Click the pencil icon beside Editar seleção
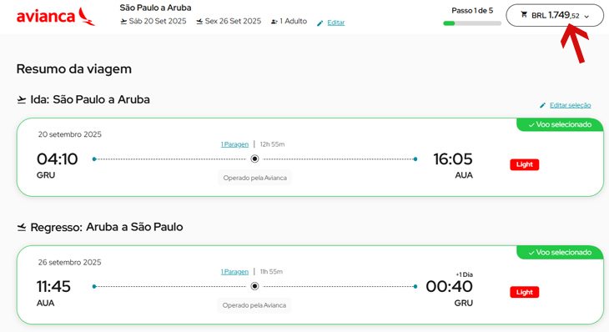The width and height of the screenshot is (609, 332). point(542,105)
